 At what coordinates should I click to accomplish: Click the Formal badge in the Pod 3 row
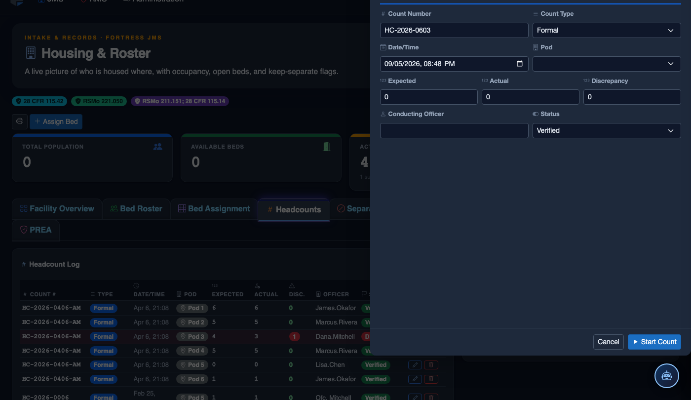104,337
